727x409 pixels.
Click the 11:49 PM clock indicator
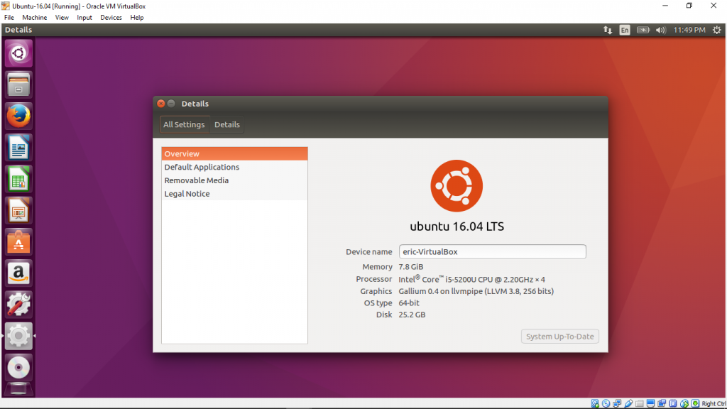click(689, 30)
